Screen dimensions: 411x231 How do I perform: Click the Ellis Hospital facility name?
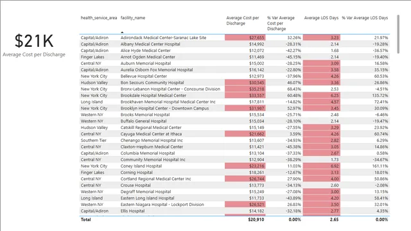coord(133,211)
